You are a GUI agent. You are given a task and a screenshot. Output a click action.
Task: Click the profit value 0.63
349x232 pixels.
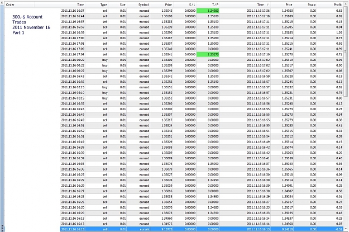tap(339, 11)
